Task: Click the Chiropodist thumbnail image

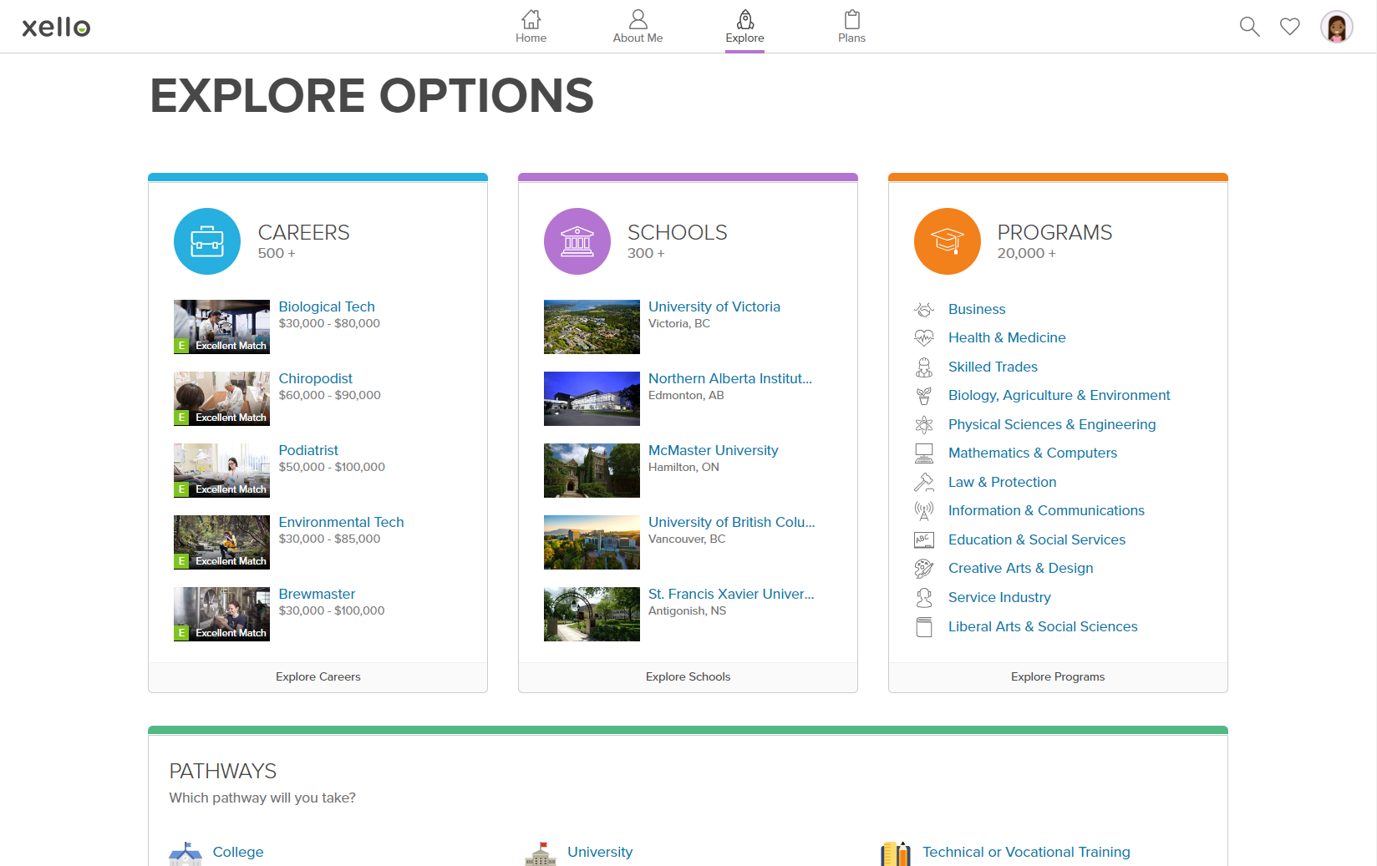Action: point(221,398)
